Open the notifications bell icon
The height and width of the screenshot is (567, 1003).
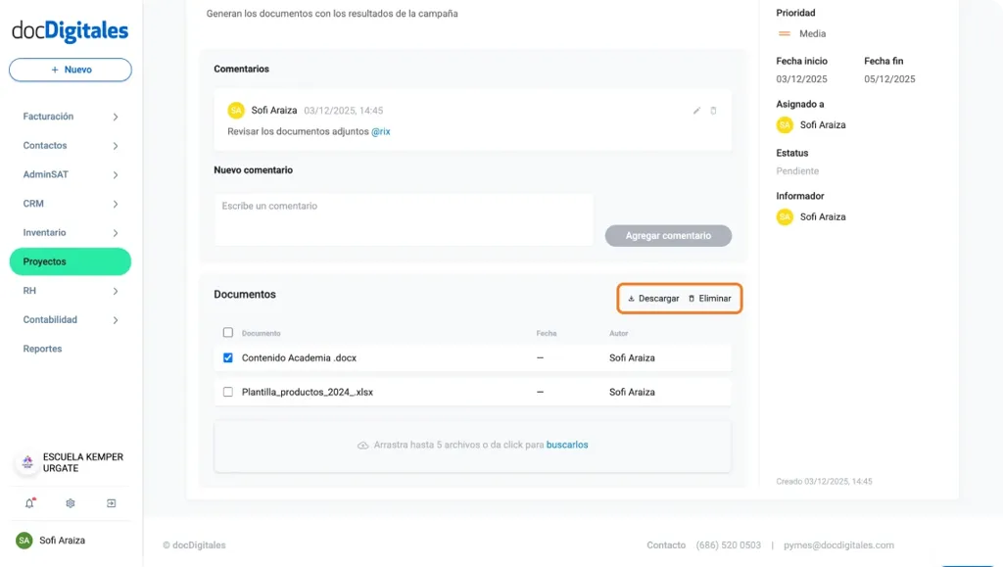tap(29, 502)
